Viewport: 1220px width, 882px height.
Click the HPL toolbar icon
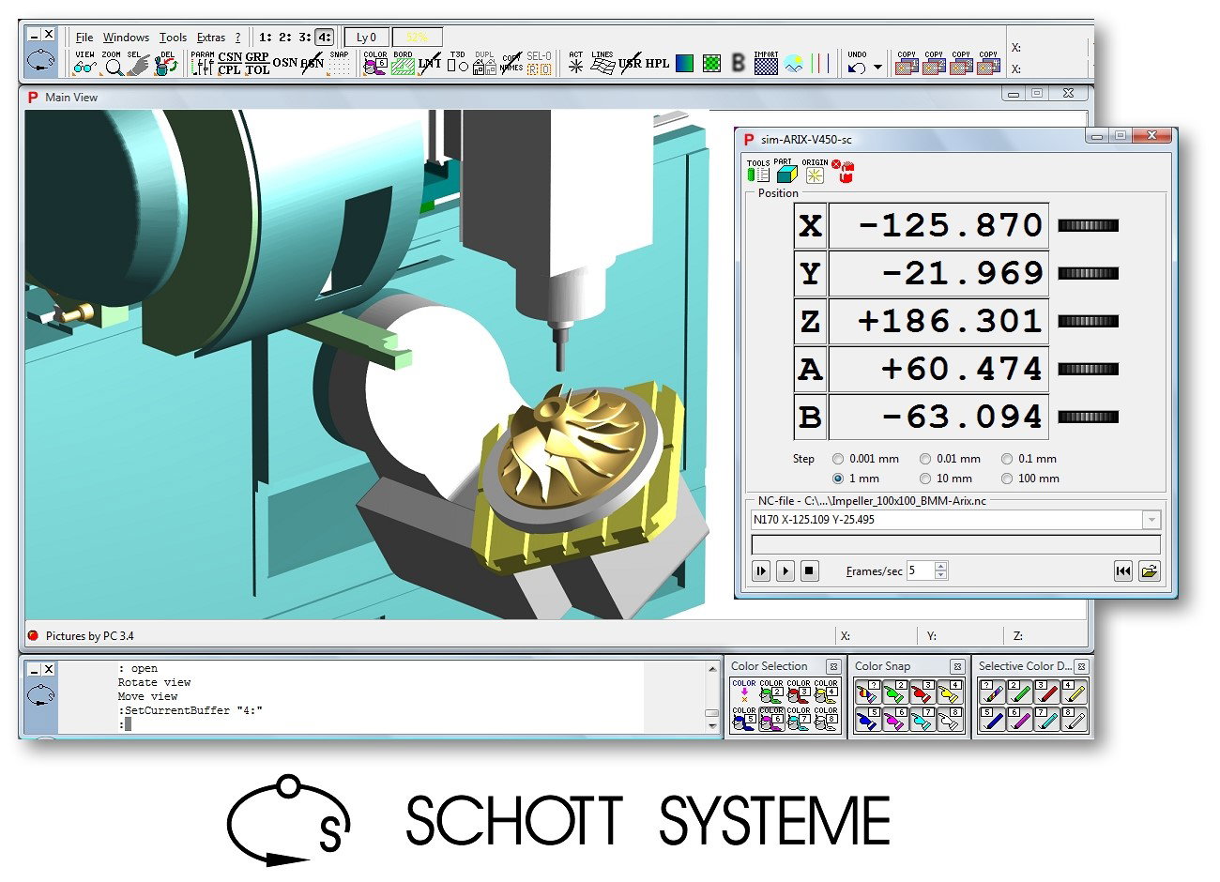pyautogui.click(x=657, y=64)
